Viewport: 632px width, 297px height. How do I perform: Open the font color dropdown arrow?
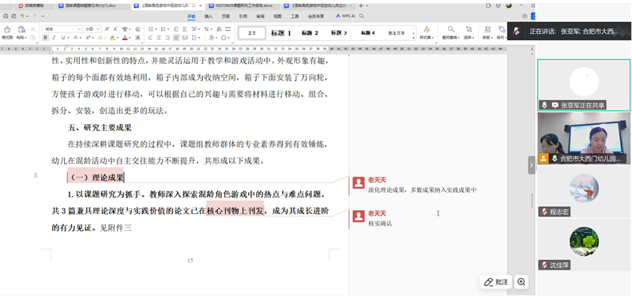(130, 37)
